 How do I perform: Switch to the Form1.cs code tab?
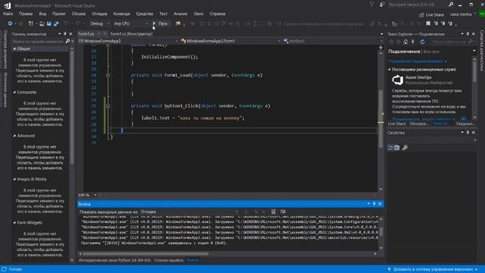pyautogui.click(x=86, y=33)
